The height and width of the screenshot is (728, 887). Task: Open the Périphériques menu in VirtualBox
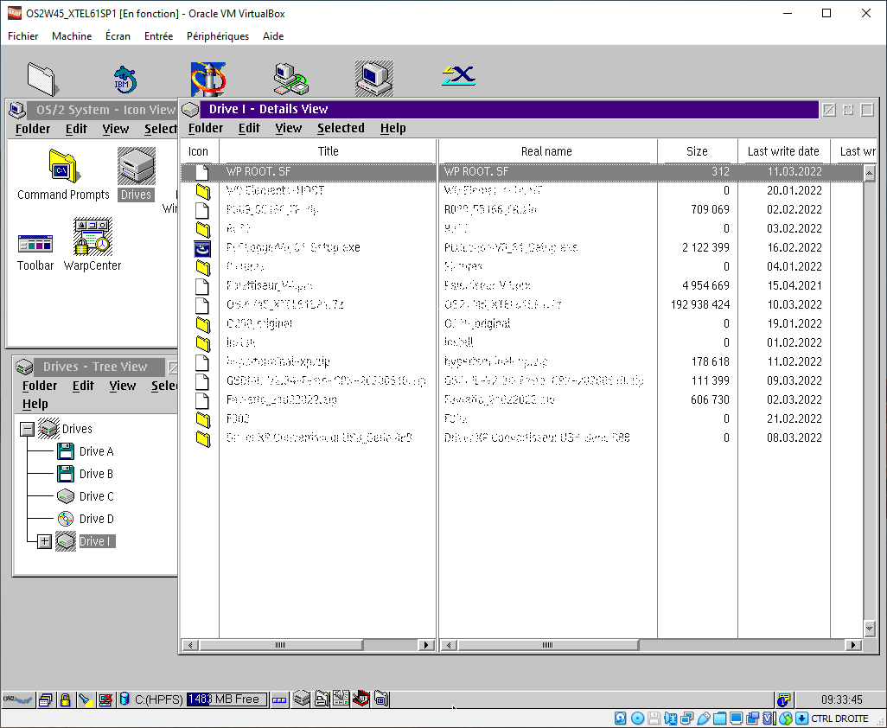(x=218, y=36)
